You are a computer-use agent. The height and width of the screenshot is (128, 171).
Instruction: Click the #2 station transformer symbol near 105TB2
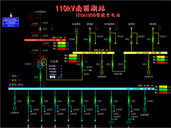145,110
